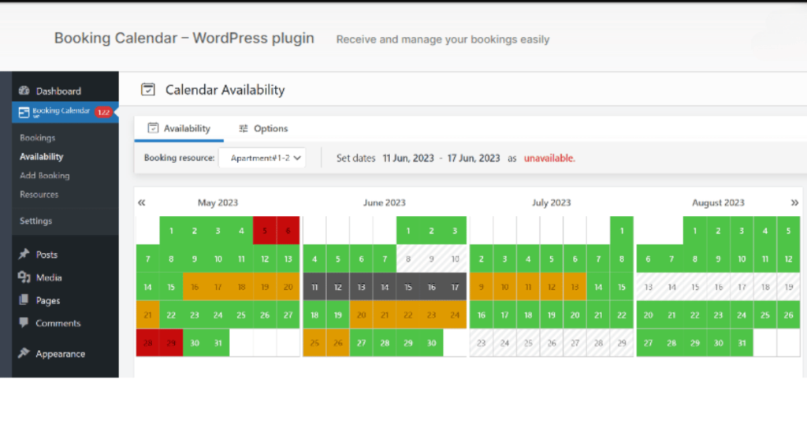Select June 20 orange date
The image size is (807, 424).
(x=361, y=315)
